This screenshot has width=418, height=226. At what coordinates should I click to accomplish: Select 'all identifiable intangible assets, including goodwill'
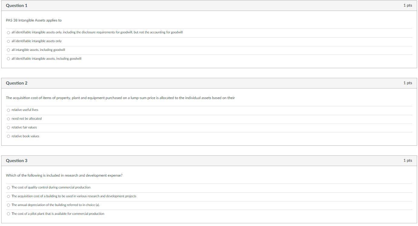coord(8,59)
